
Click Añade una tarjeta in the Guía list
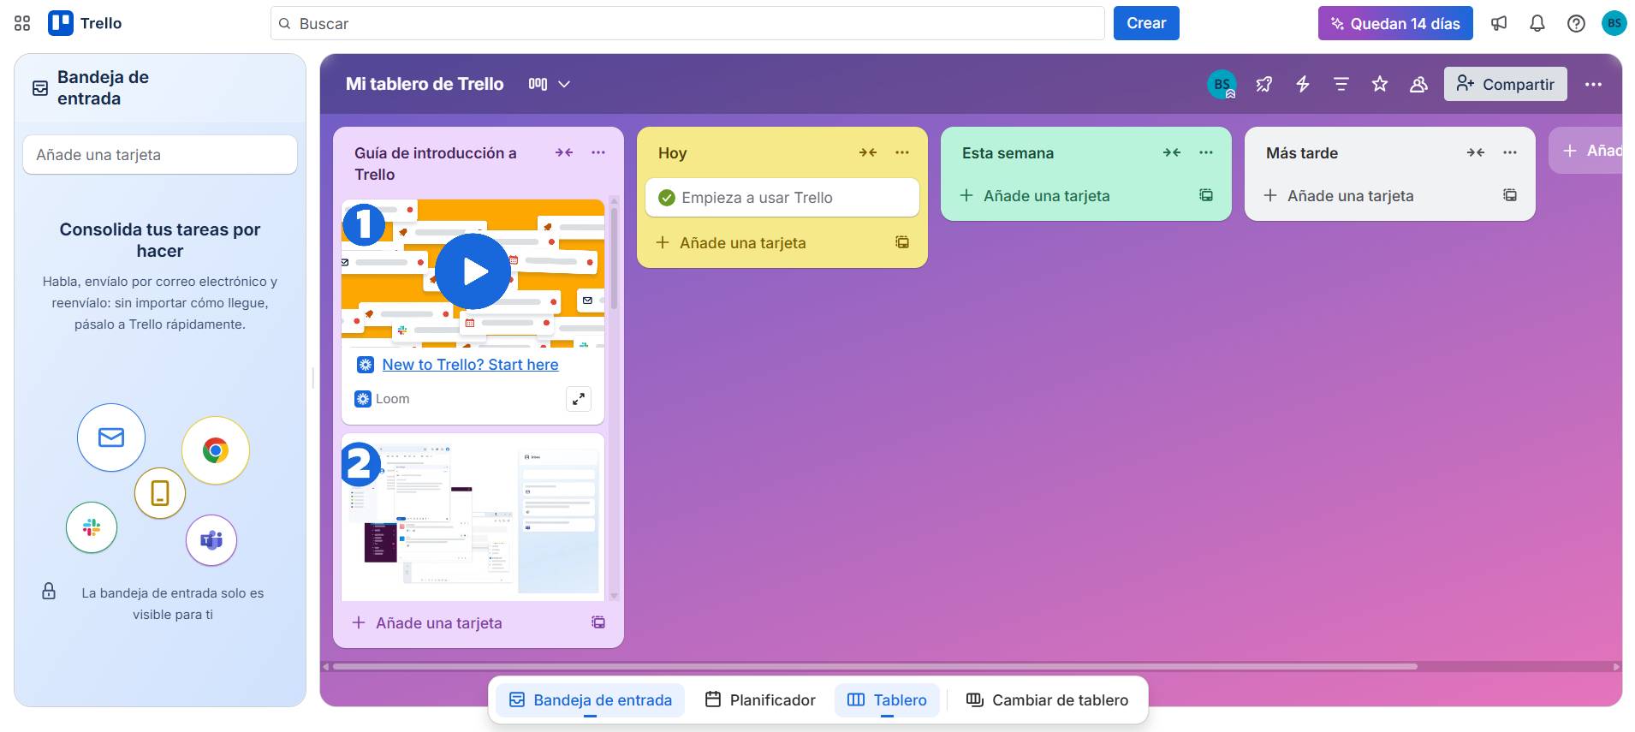(x=439, y=623)
